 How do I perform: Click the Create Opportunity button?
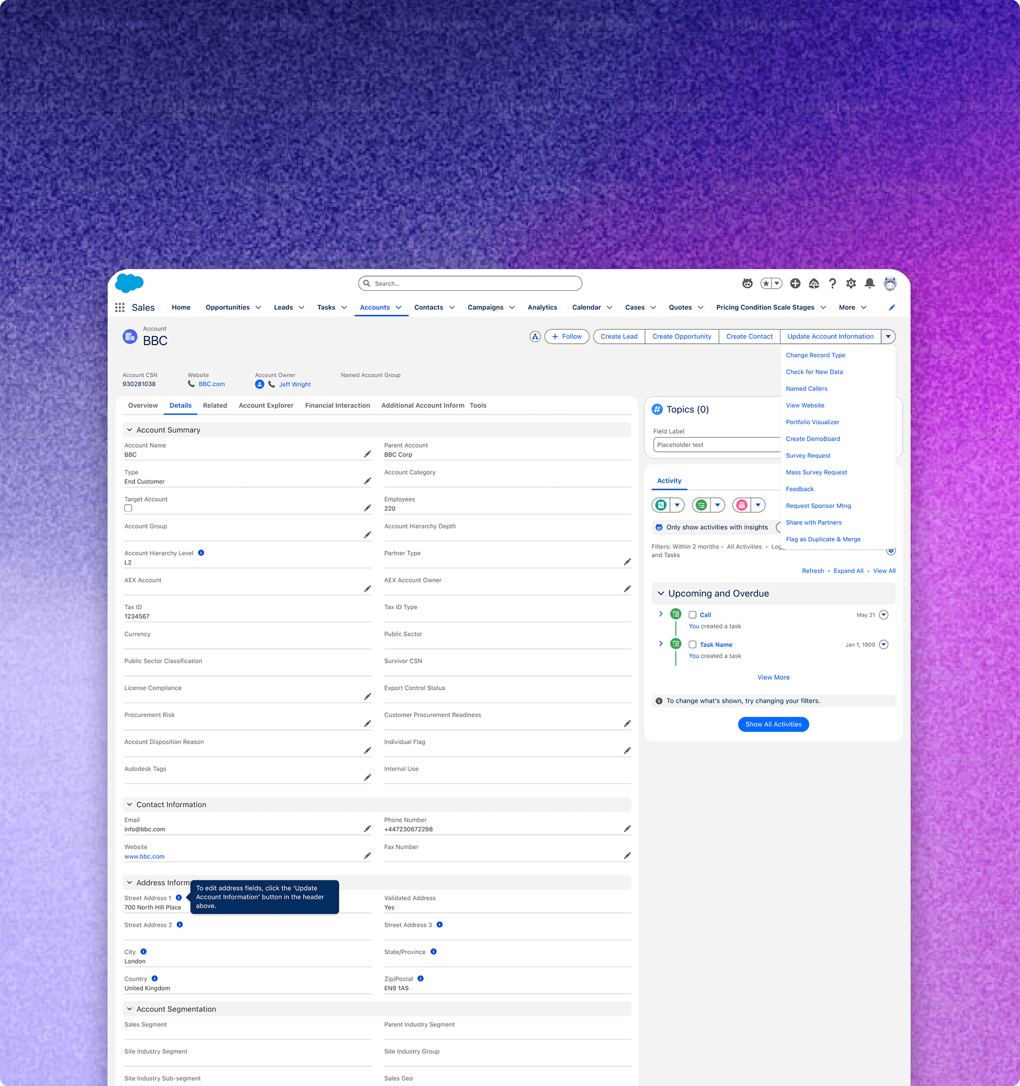point(682,337)
